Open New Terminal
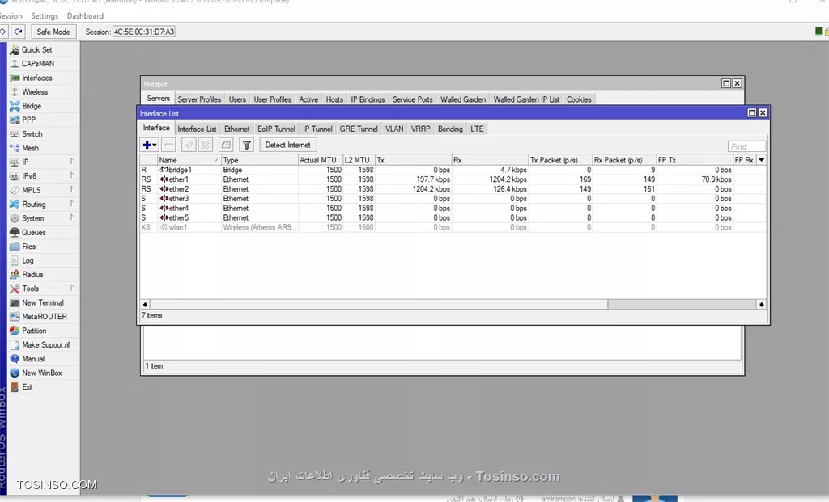829x502 pixels. (x=42, y=302)
